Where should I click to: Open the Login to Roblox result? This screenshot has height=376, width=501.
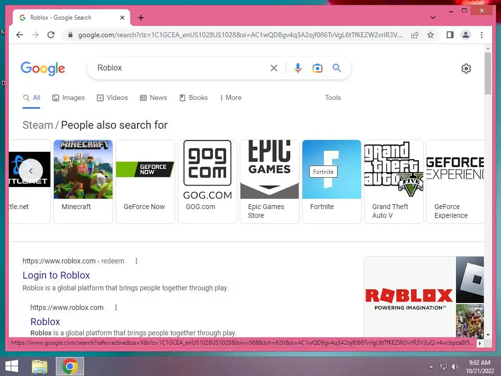56,275
